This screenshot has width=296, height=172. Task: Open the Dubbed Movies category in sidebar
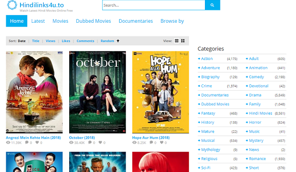[x=215, y=104]
